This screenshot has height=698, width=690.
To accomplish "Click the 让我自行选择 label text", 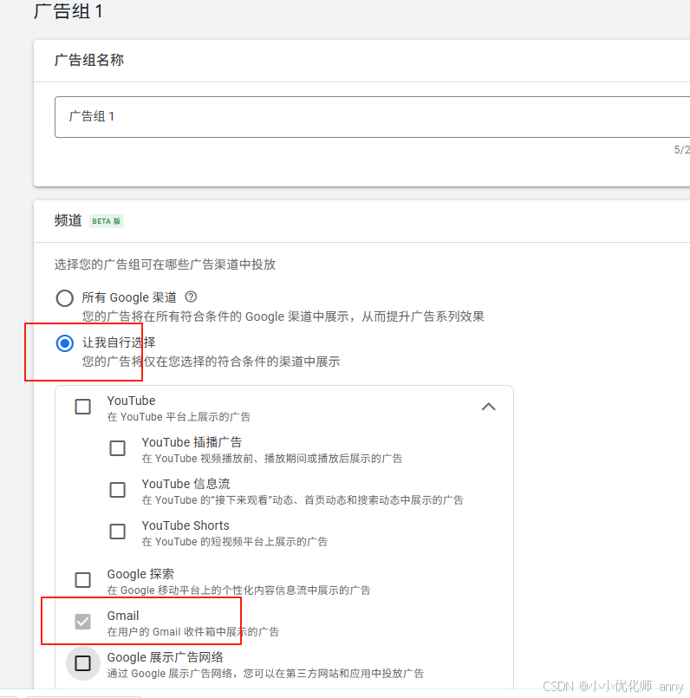I will pos(119,342).
